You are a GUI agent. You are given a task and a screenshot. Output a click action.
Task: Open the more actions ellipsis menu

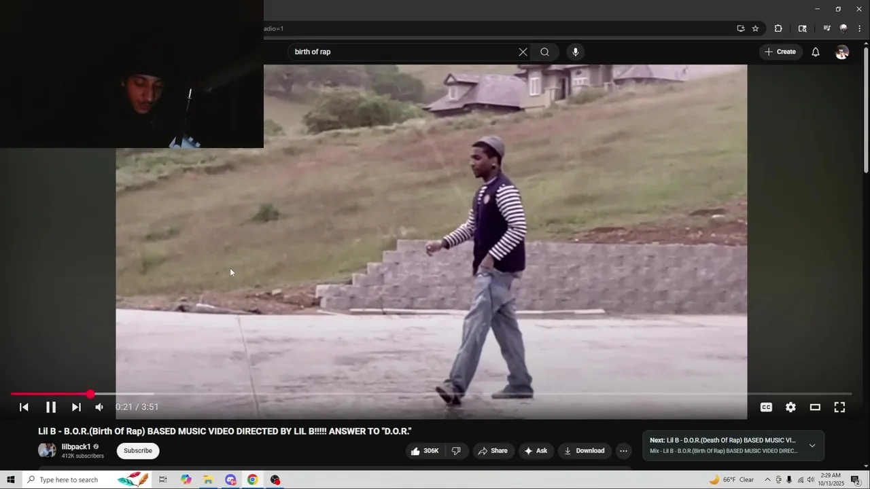[623, 451]
